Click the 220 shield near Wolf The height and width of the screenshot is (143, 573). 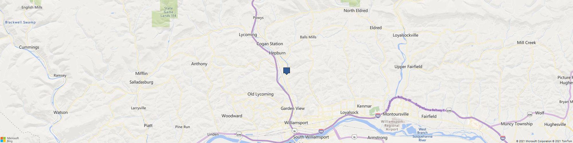530,115
